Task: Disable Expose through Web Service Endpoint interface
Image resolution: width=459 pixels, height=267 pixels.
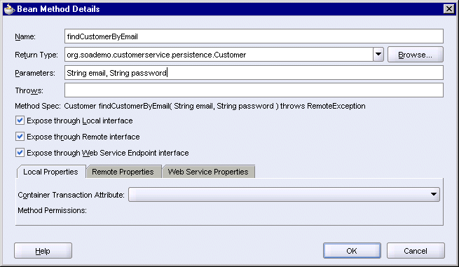Action: pos(20,153)
